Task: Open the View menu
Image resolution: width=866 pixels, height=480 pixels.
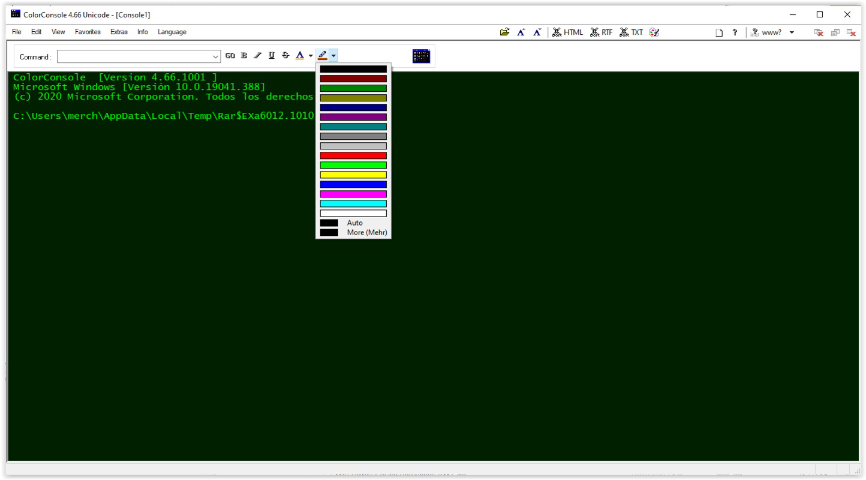Action: point(59,32)
